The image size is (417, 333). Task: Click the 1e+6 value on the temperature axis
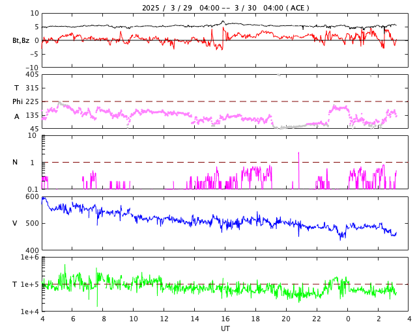30,258
